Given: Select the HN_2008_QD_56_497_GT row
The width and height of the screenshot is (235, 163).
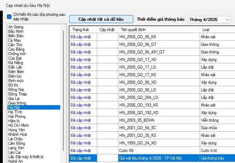Looking at the screenshot, I should coord(142,52).
